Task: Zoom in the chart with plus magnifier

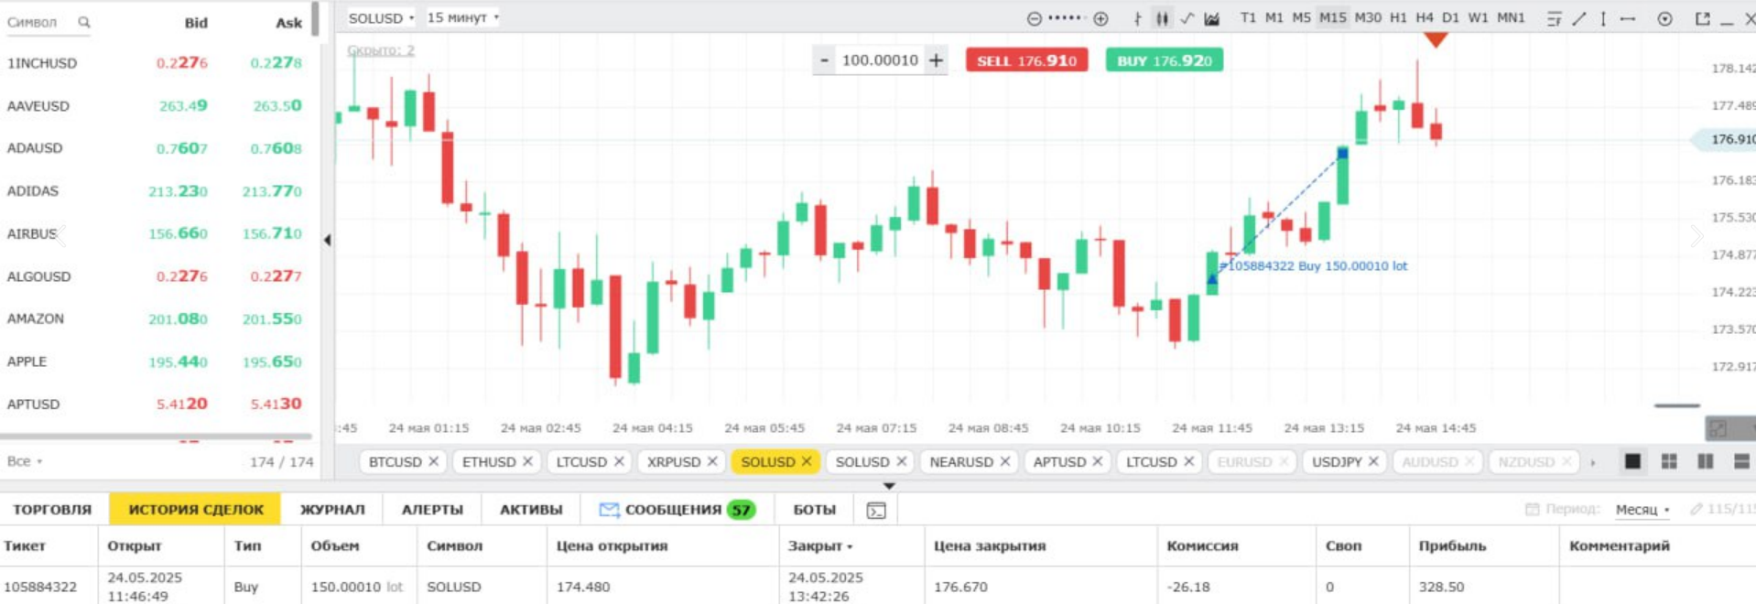Action: pyautogui.click(x=1100, y=18)
